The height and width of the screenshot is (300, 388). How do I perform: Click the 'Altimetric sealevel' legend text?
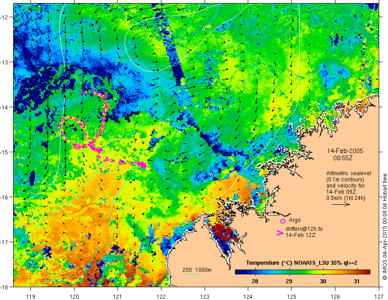coord(349,173)
